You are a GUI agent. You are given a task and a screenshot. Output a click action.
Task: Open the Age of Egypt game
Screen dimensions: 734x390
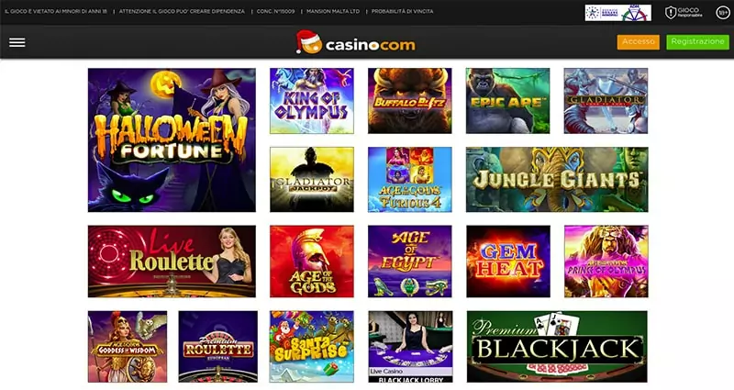[x=409, y=262]
